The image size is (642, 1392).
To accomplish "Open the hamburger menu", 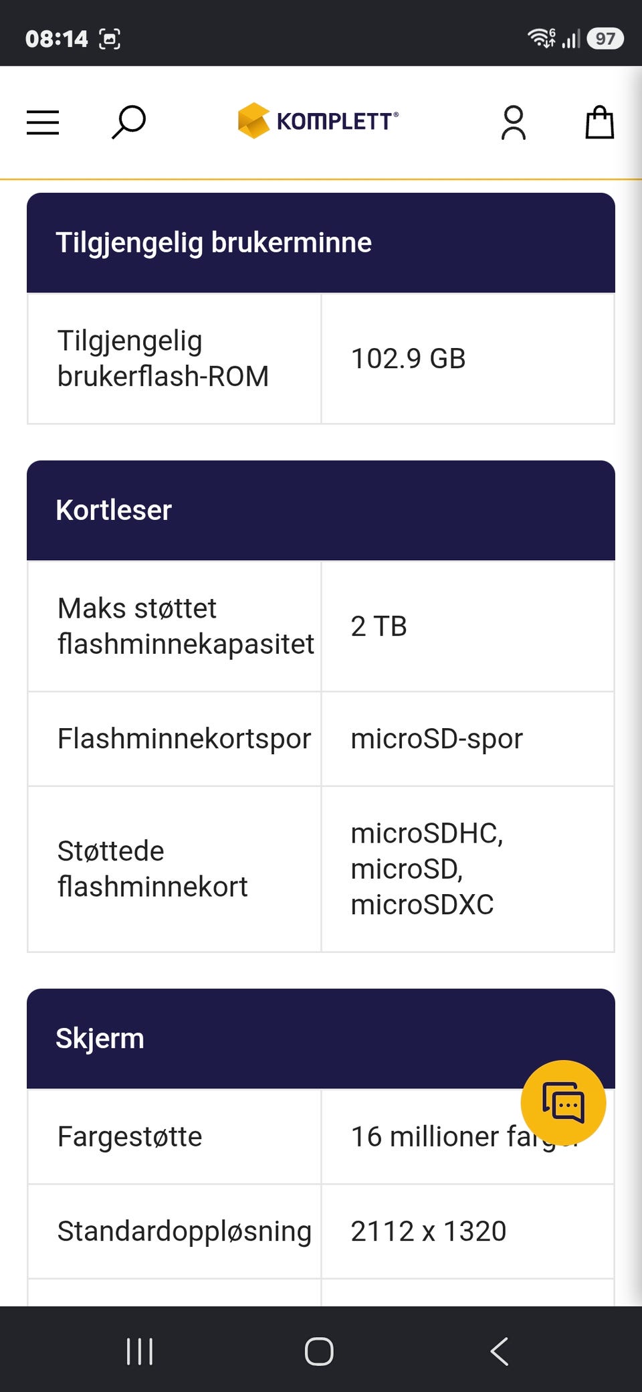I will 43,122.
